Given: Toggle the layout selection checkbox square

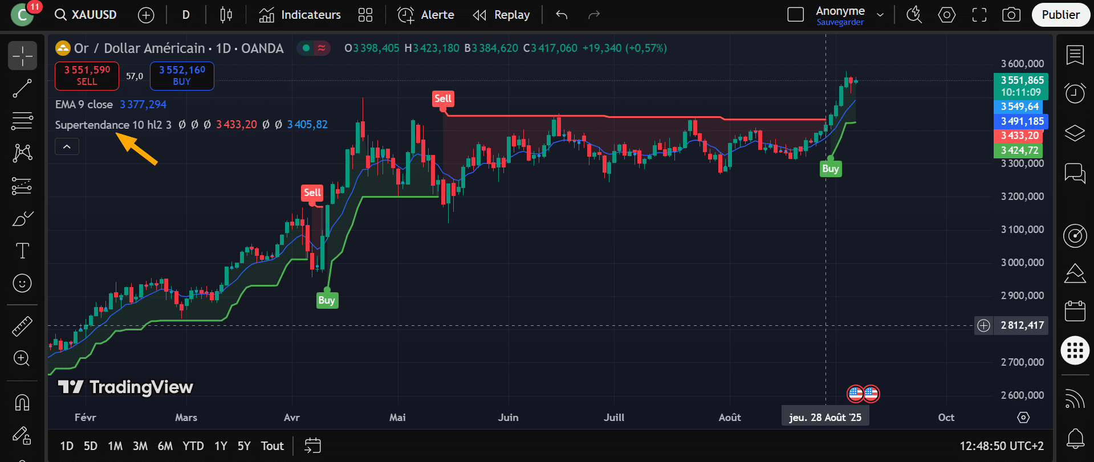Looking at the screenshot, I should [x=795, y=15].
